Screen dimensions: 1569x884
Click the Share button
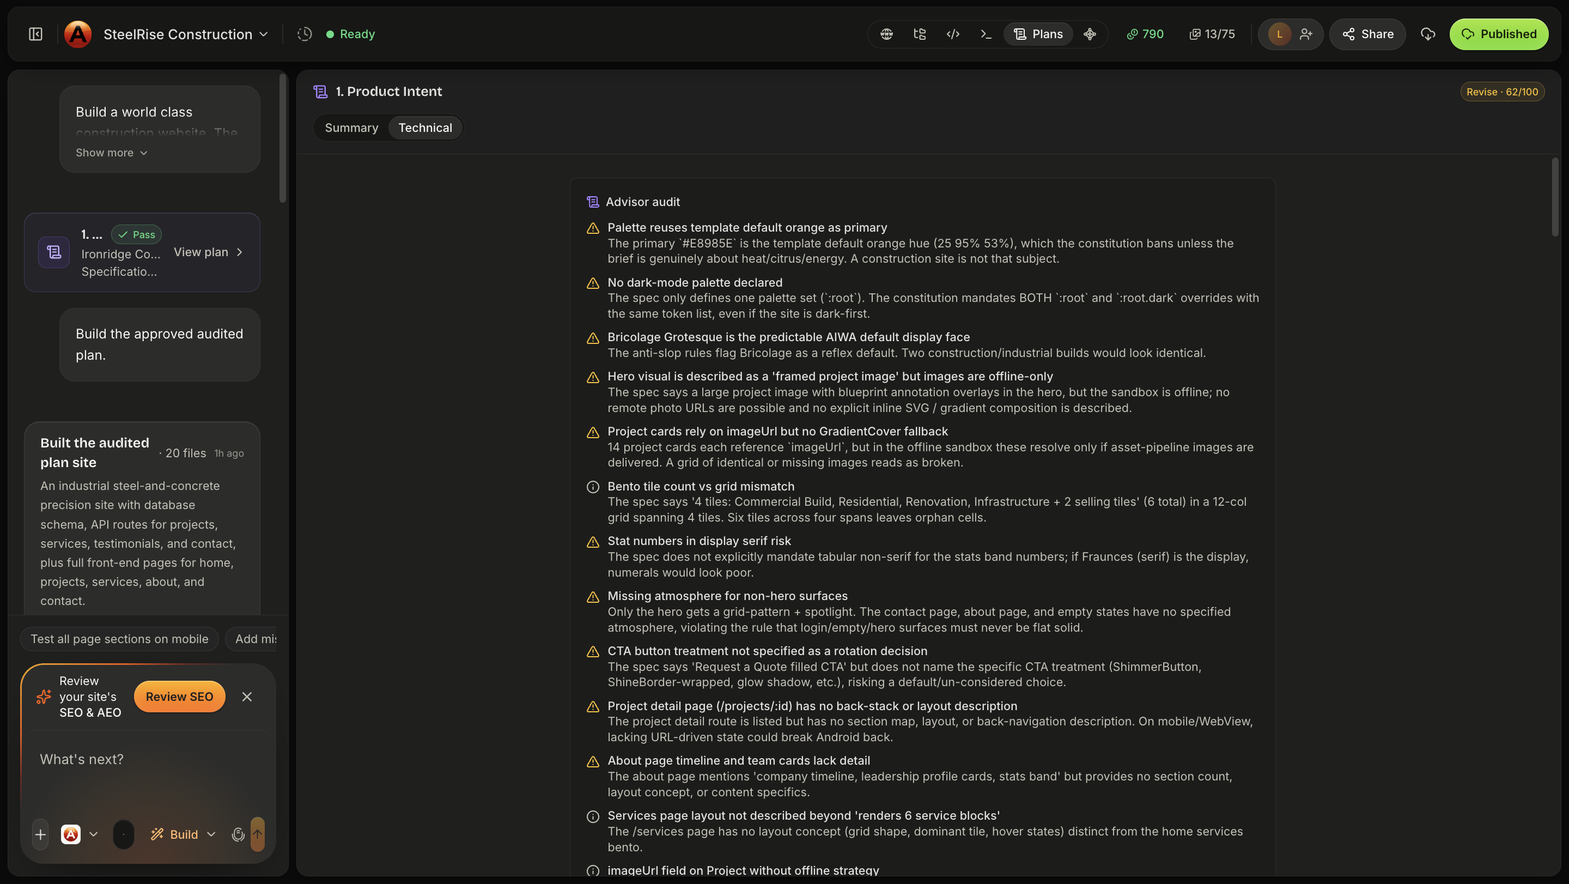(1367, 34)
